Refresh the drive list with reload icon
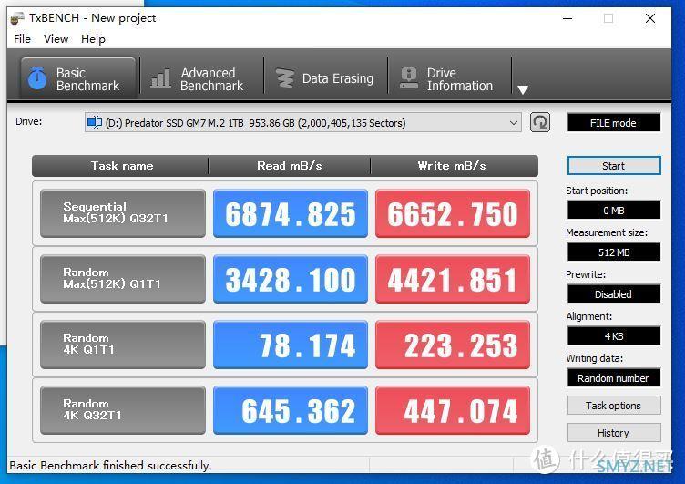Screen dimensions: 685x484 540,122
